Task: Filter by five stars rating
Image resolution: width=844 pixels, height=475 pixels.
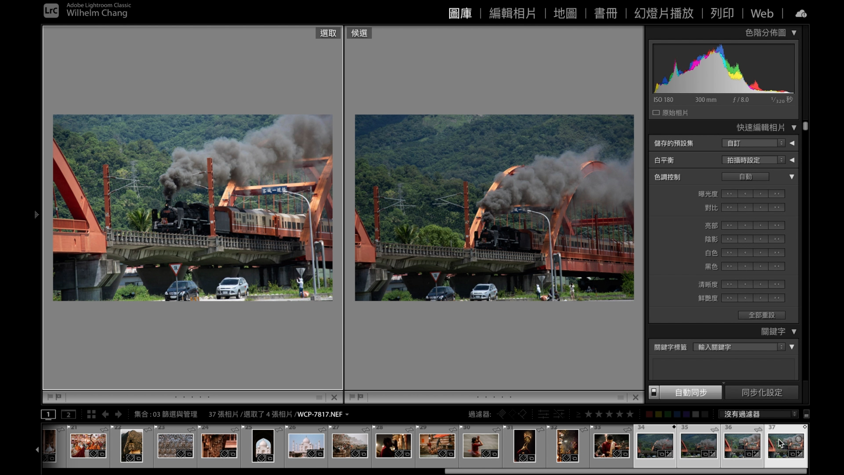Action: 630,414
